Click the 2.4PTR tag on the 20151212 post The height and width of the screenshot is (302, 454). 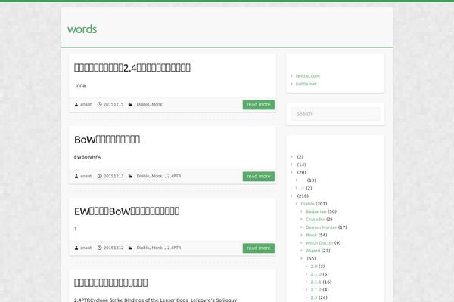click(x=174, y=248)
